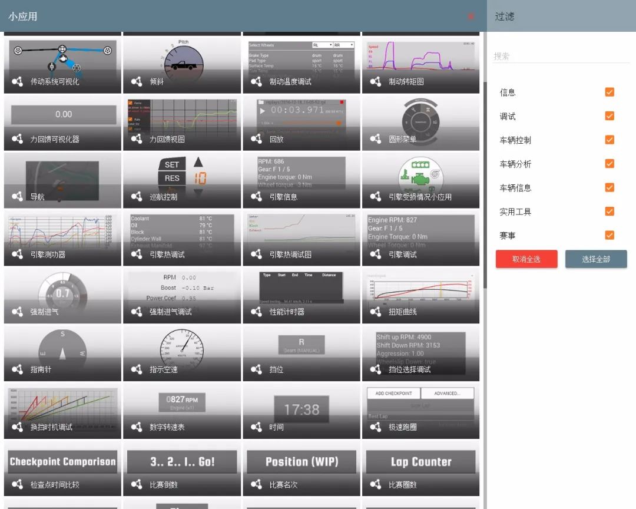取消勾选信息过滤复选框
Viewport: 636px width, 509px height.
tap(609, 92)
